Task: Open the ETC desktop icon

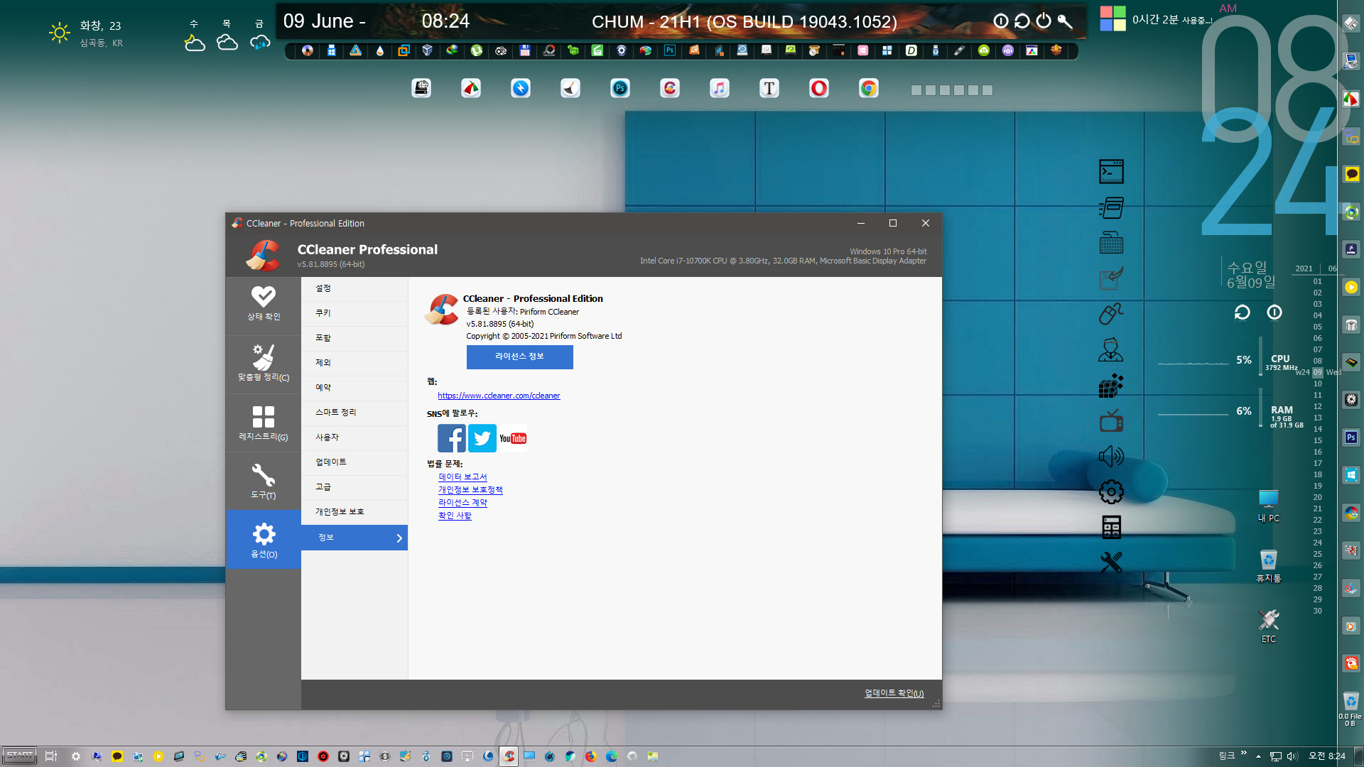Action: tap(1268, 626)
